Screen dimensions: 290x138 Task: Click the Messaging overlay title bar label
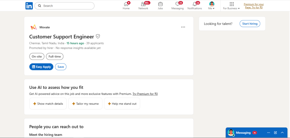coord(243,133)
